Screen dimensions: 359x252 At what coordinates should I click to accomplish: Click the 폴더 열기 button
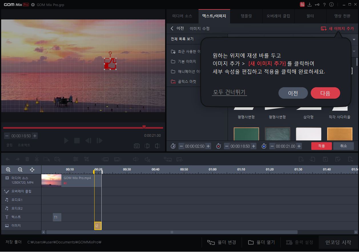(x=261, y=242)
